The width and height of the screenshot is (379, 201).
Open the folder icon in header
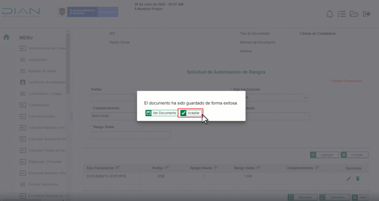pos(354,14)
